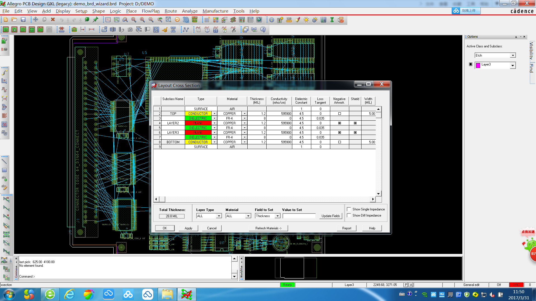Click the Flip design icon
The image size is (536, 301).
pyautogui.click(x=195, y=20)
